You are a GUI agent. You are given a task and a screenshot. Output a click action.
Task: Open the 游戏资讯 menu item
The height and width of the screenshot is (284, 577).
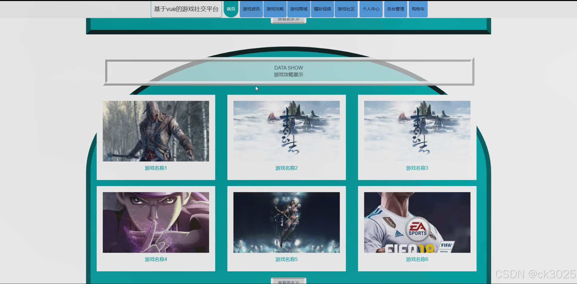point(251,9)
